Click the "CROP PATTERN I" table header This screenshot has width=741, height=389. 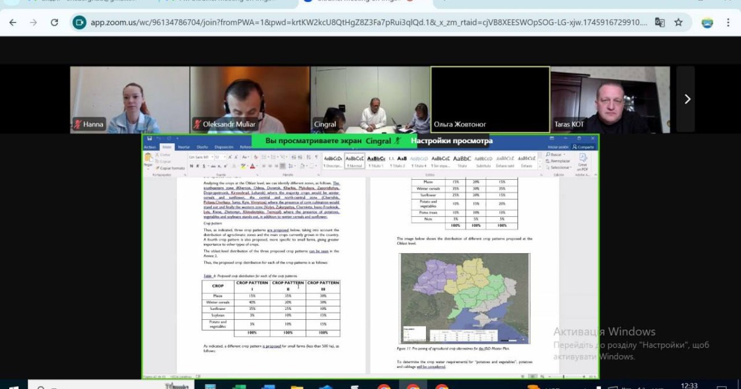[x=252, y=286]
